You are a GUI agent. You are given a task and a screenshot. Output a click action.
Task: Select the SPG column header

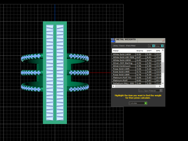158,51
